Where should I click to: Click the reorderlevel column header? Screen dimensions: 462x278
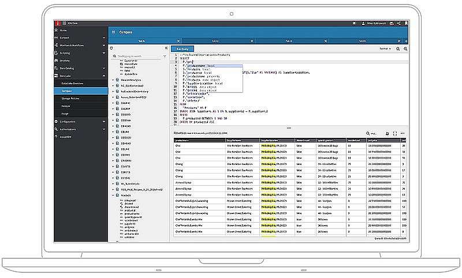click(356, 141)
